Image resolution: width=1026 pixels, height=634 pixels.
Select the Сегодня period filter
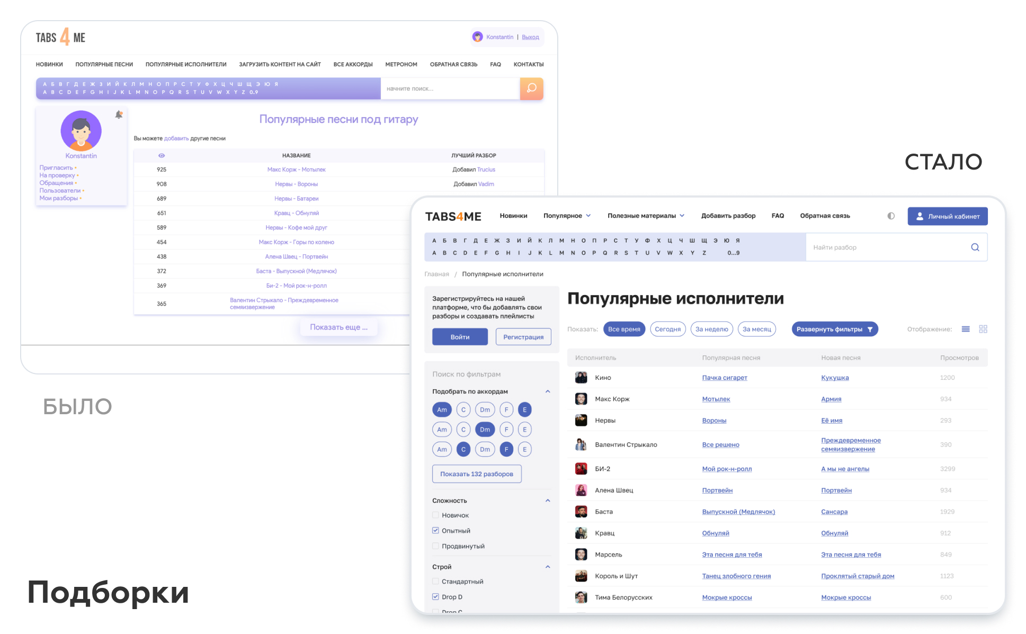pyautogui.click(x=667, y=329)
